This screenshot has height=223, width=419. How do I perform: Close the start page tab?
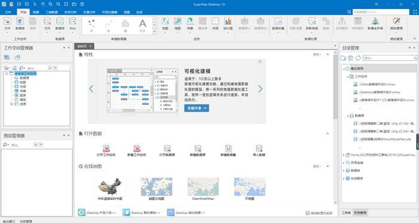point(90,47)
